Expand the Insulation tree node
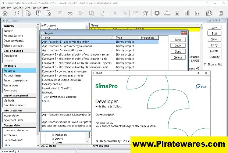This screenshot has width=228, height=153. pyautogui.click(x=53, y=135)
